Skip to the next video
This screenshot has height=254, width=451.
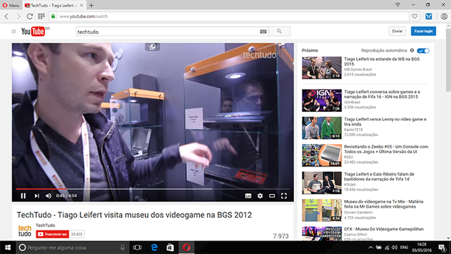pos(37,196)
